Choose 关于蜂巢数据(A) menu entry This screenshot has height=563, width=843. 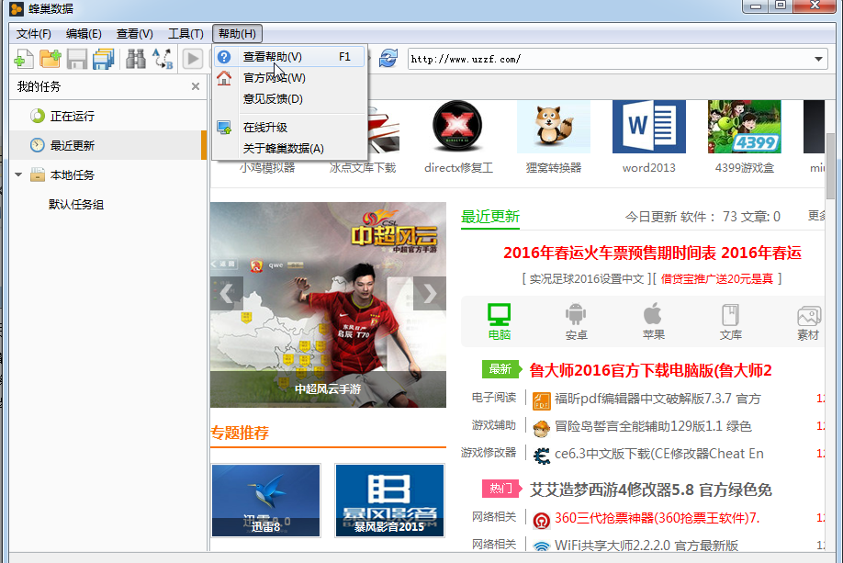pos(290,149)
